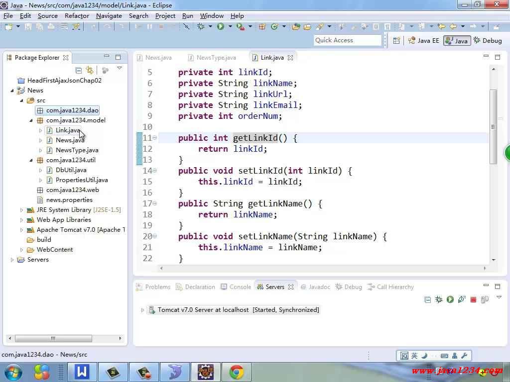Open Package Explorer view menu dropdown
Image resolution: width=510 pixels, height=382 pixels.
coord(120,69)
